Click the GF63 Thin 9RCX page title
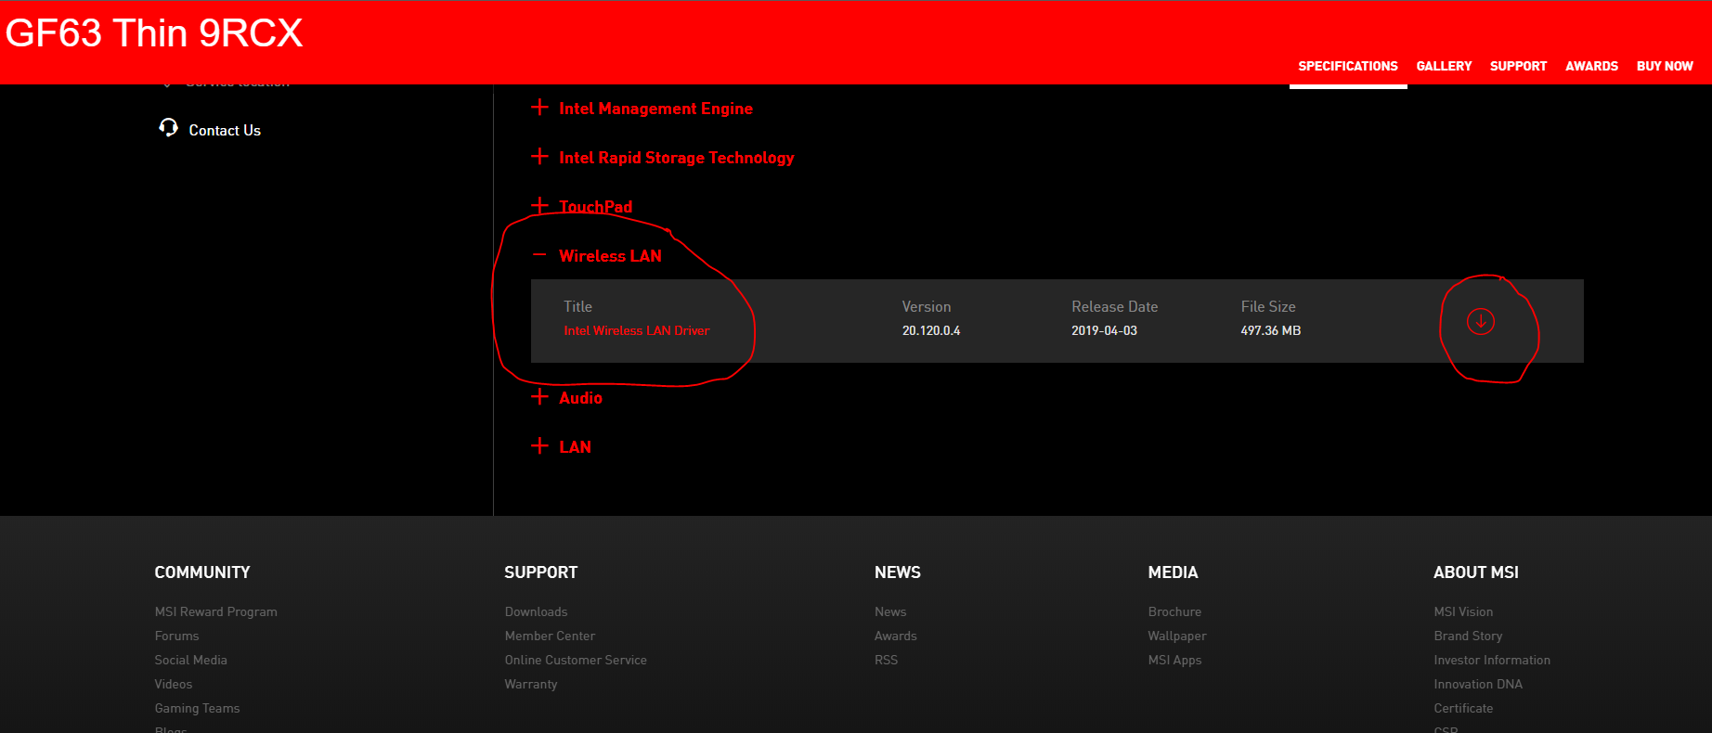Screen dimensions: 1712x733 (154, 33)
